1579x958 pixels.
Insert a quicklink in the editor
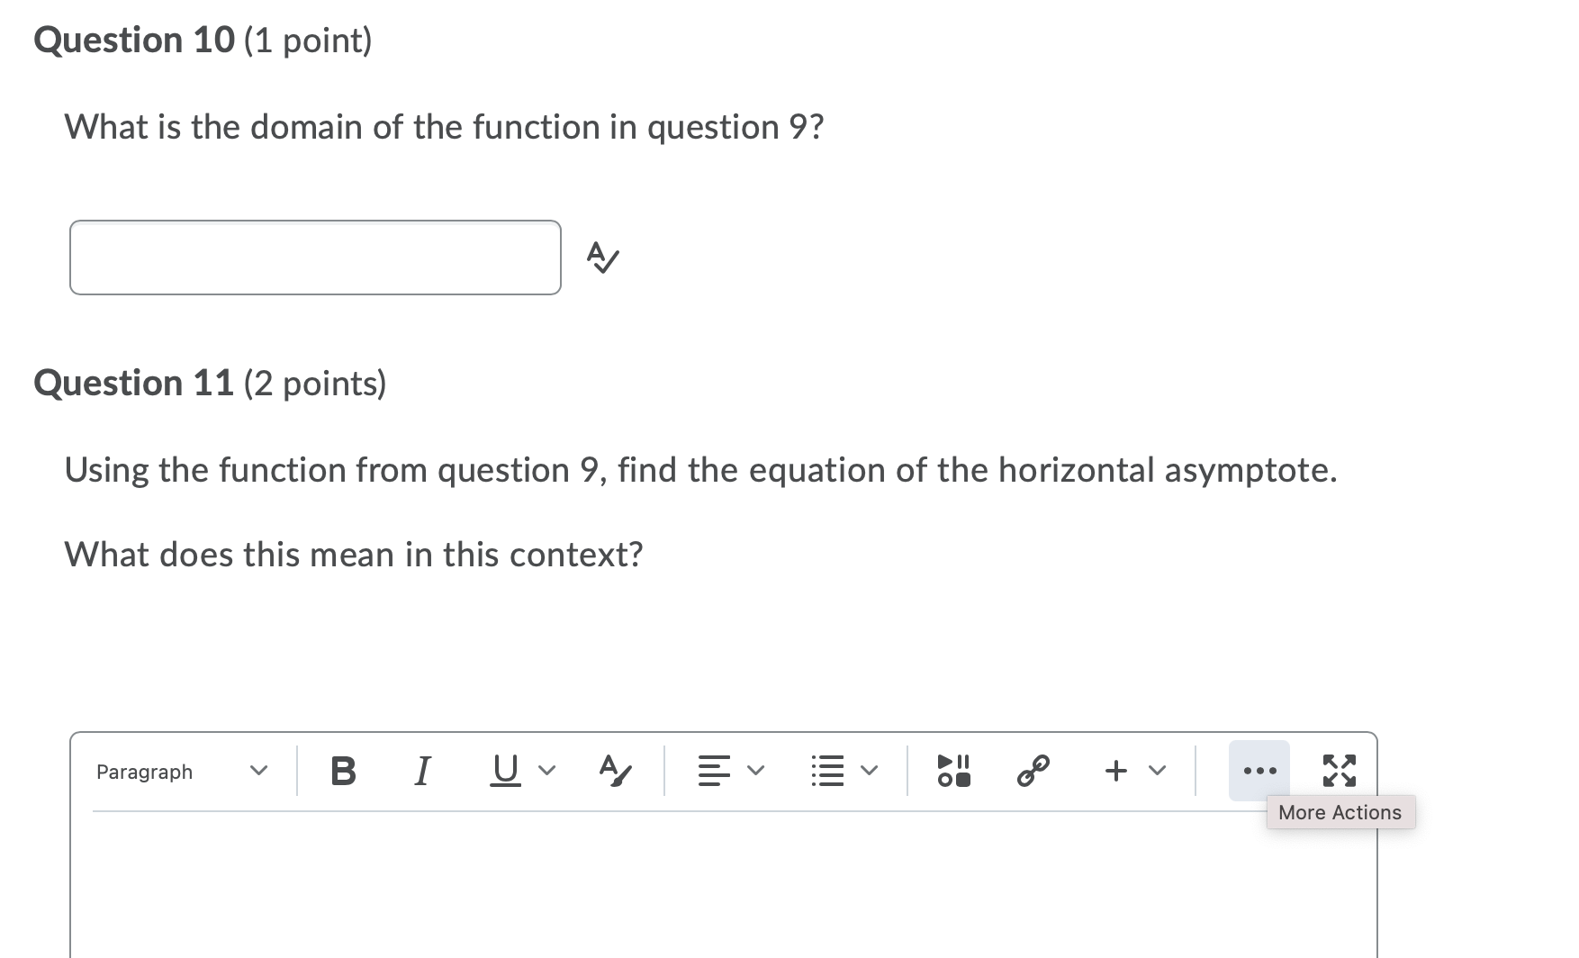pyautogui.click(x=1033, y=770)
